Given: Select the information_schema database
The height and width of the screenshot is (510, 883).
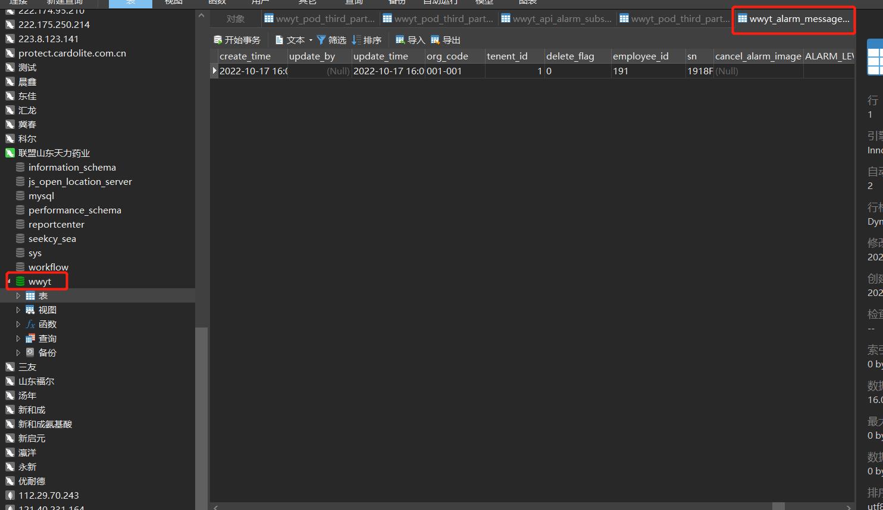Looking at the screenshot, I should click(72, 167).
